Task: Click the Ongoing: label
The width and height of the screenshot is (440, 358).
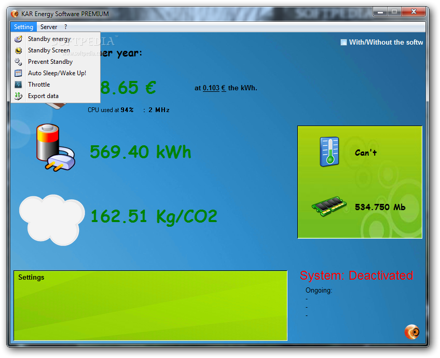Action: coord(319,291)
